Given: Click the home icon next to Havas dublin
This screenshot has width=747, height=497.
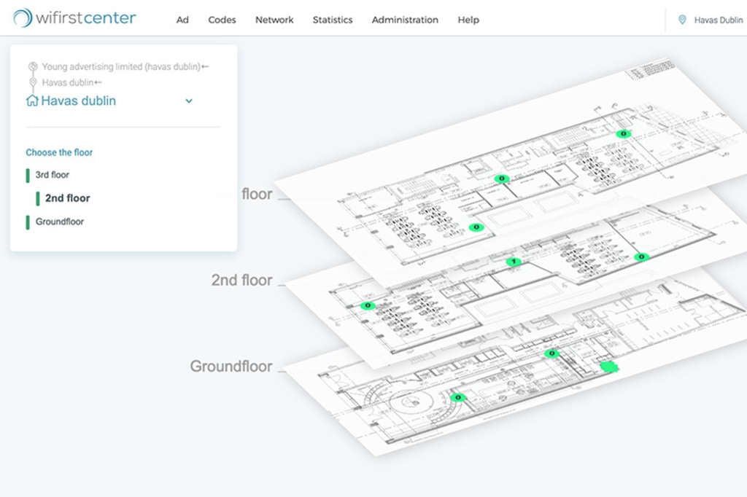Looking at the screenshot, I should coord(32,101).
